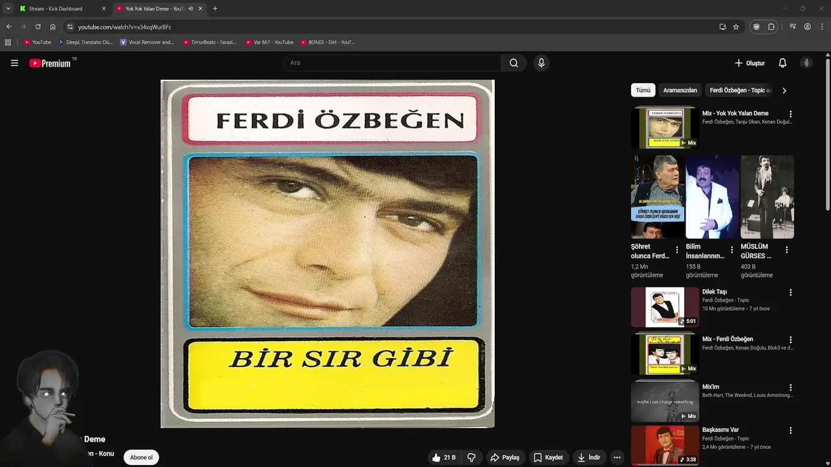
Task: Dislike the video with thumbs down
Action: (x=471, y=457)
